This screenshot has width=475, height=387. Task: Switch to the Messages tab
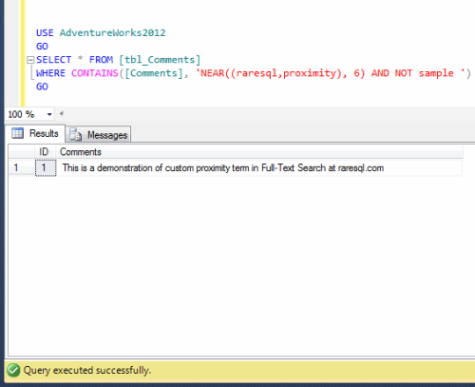tap(98, 135)
